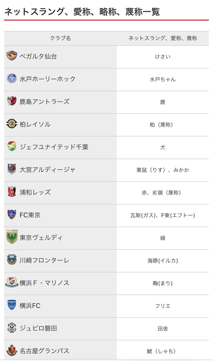Viewport: 213px width, 361px height.
Task: Select the ジュビロ磐田 club name
Action: (38, 328)
